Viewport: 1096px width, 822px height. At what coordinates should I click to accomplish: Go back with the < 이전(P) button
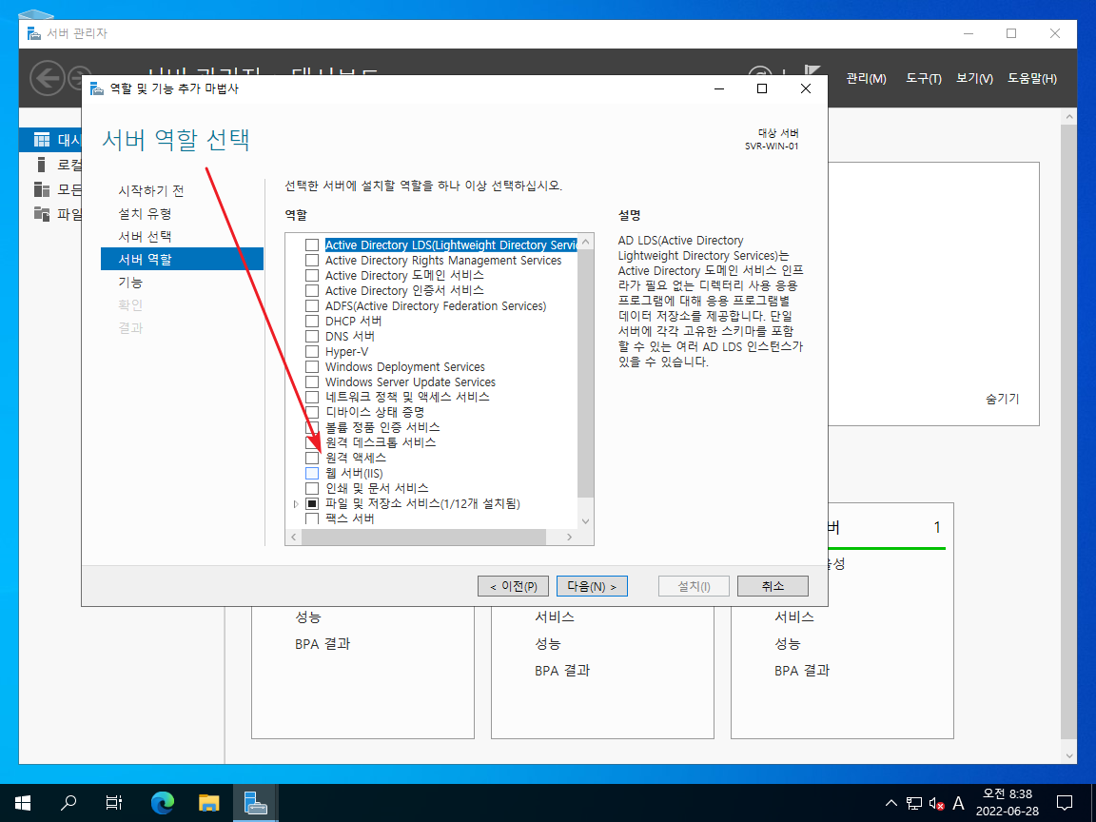[x=513, y=586]
